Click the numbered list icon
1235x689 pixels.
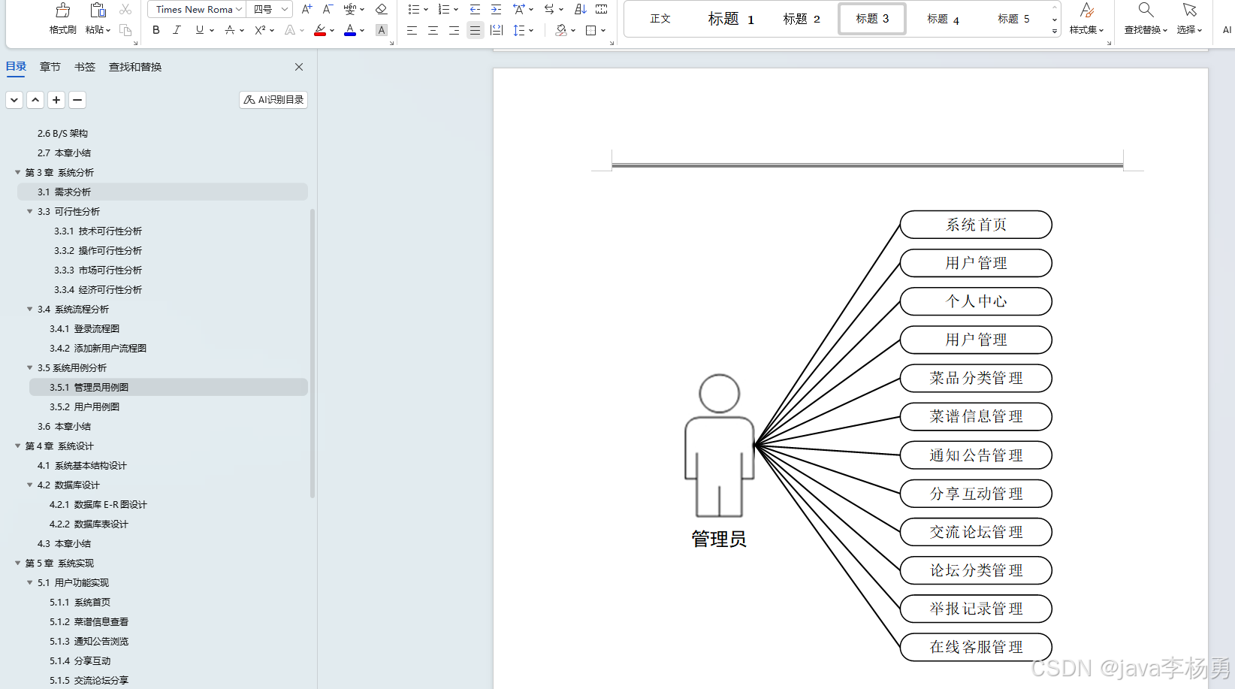tap(444, 10)
